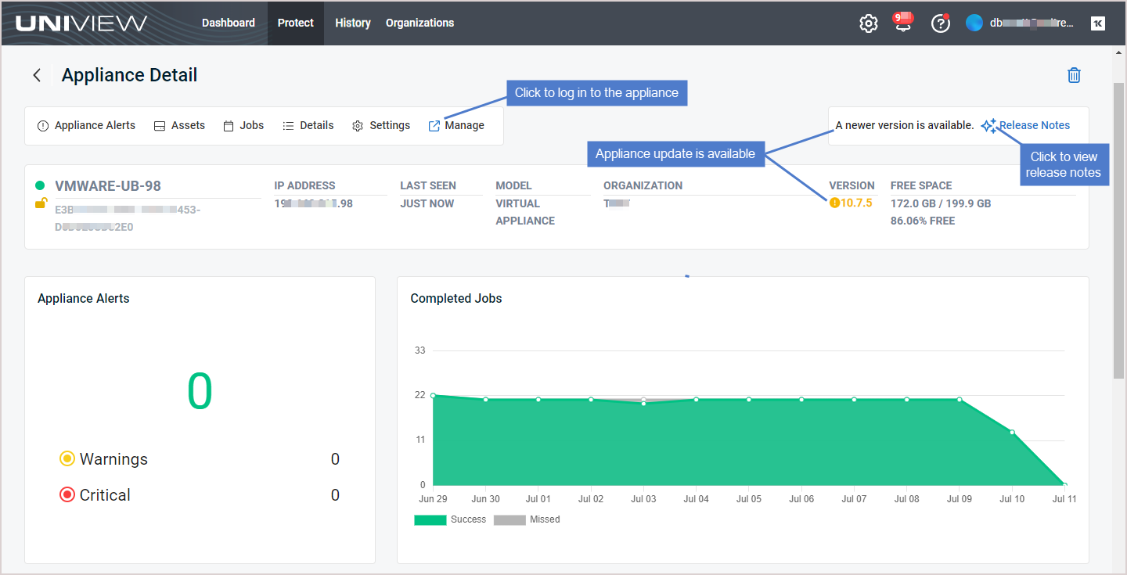The width and height of the screenshot is (1127, 575).
Task: Delete the appliance with the trash icon
Action: tap(1075, 75)
